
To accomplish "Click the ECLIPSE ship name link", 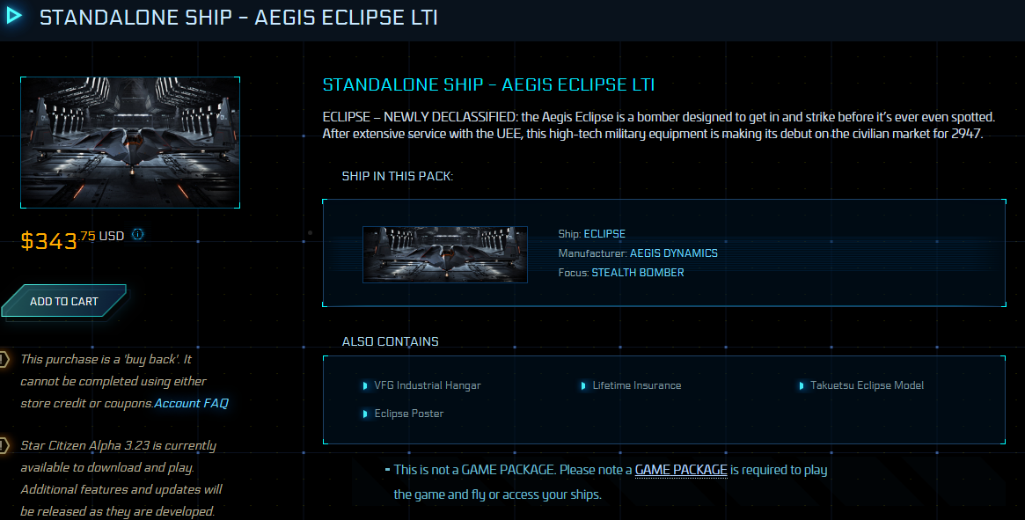I will pos(604,234).
